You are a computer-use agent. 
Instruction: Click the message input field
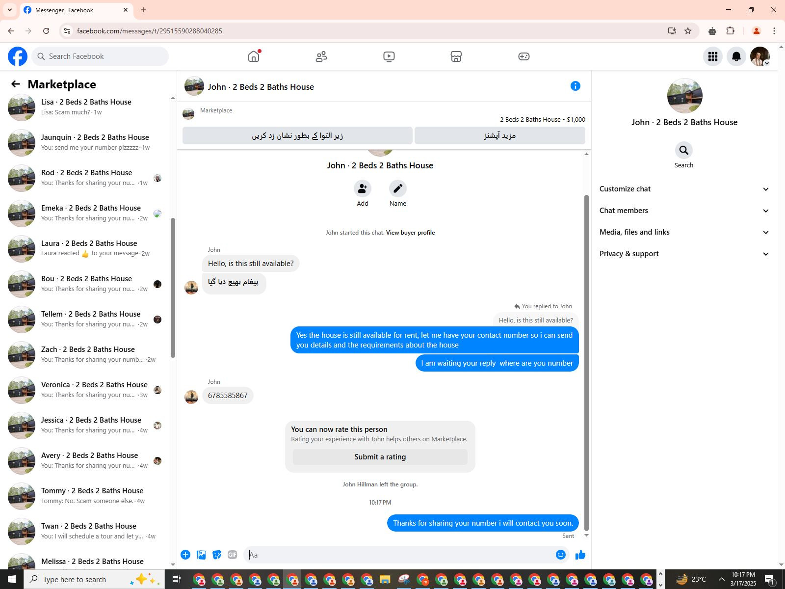[400, 555]
